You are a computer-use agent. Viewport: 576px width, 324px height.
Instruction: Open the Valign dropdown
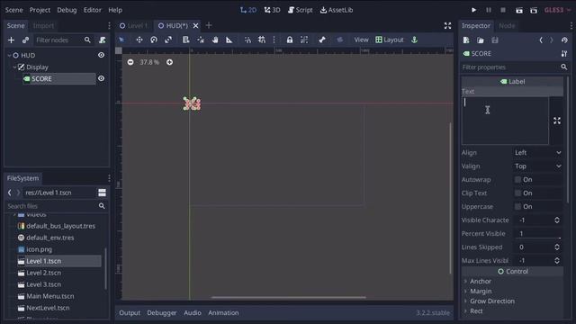pyautogui.click(x=537, y=166)
